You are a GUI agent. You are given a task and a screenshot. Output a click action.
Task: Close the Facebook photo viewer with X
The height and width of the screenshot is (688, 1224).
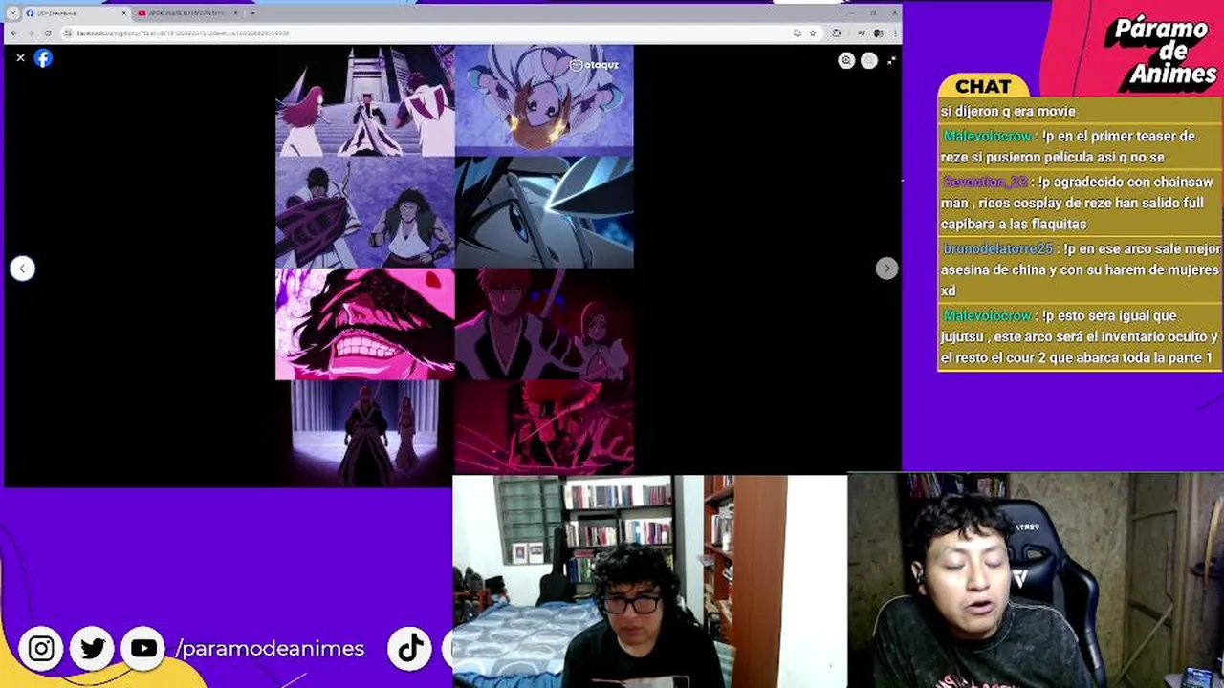pos(20,58)
